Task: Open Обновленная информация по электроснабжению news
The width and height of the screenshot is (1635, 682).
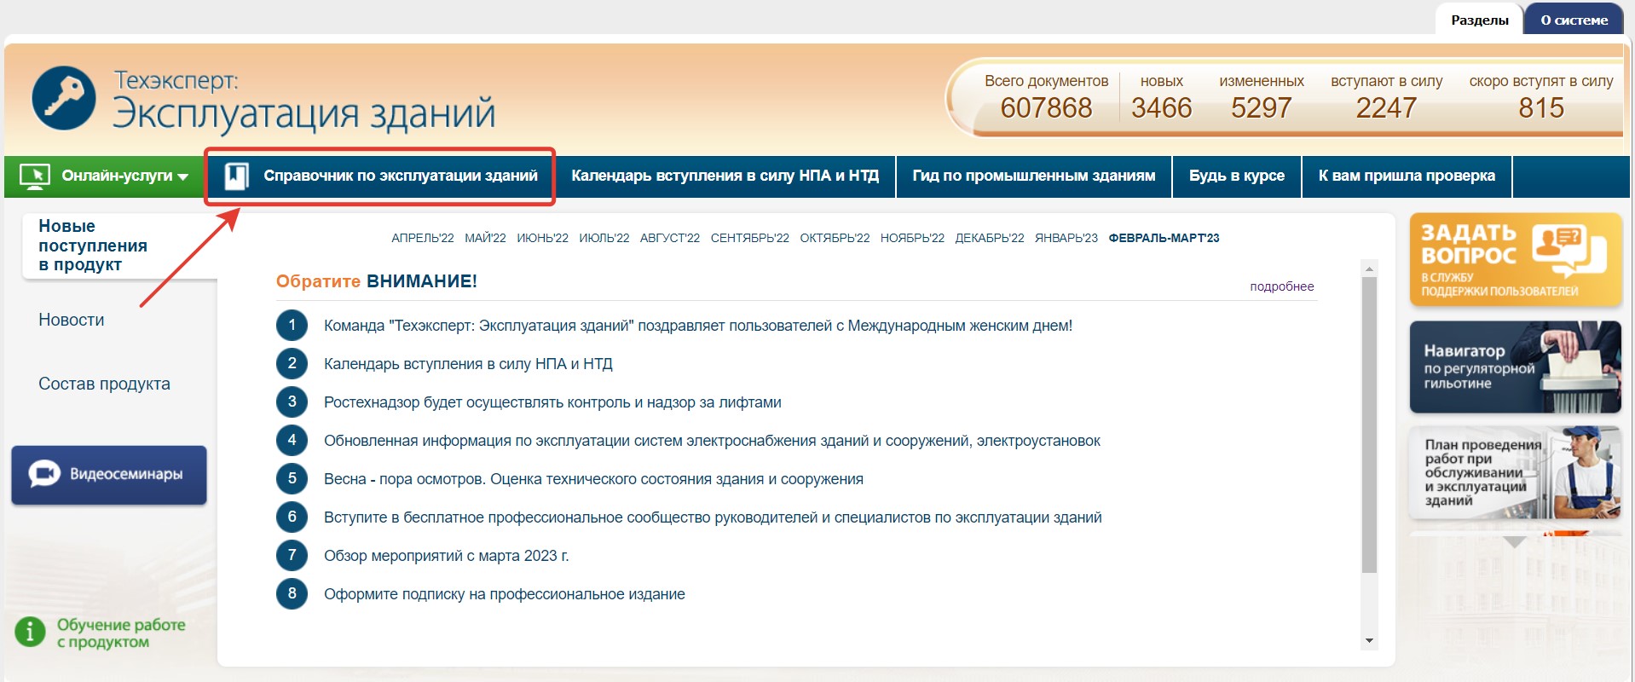Action: (712, 441)
